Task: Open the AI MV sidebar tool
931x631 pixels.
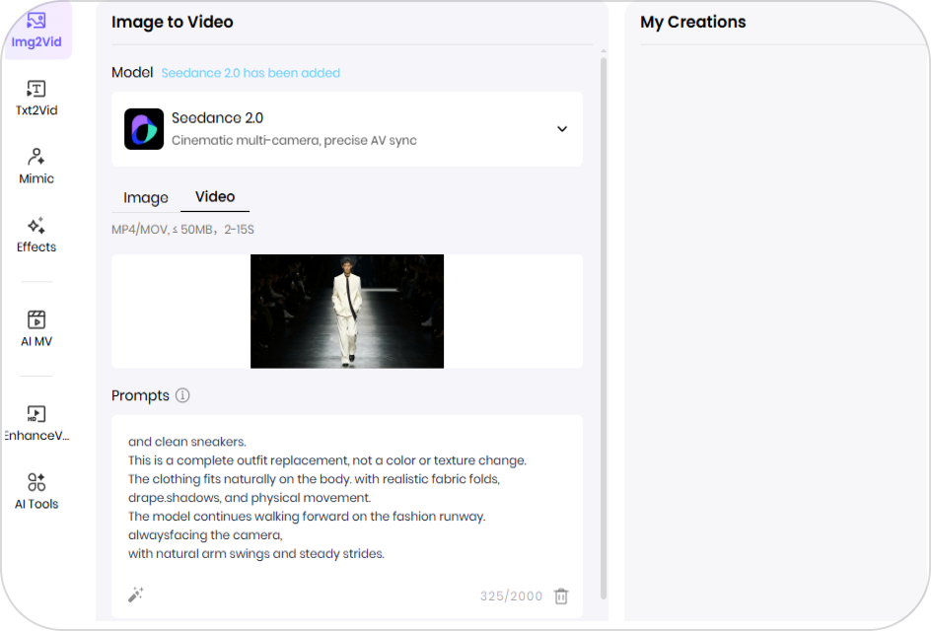Action: click(36, 329)
